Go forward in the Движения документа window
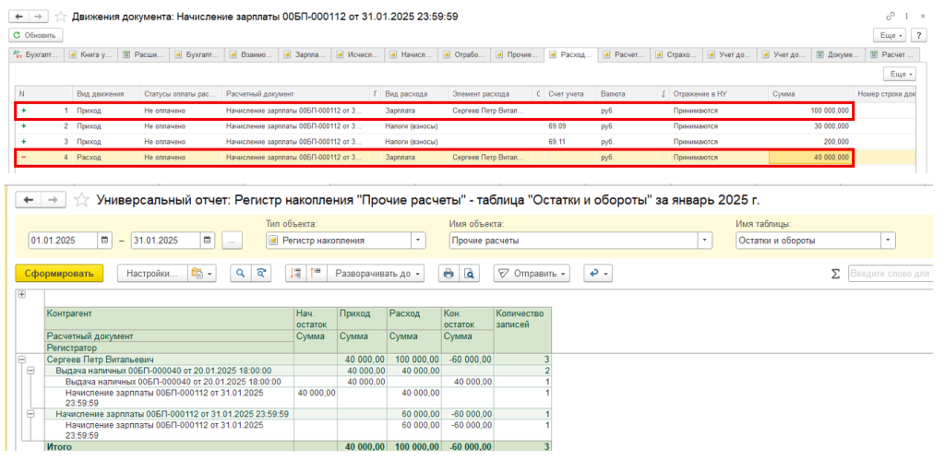The height and width of the screenshot is (472, 945). pos(39,17)
